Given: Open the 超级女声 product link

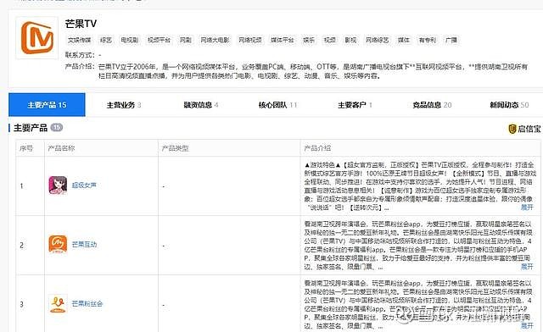Looking at the screenshot, I should coord(84,185).
